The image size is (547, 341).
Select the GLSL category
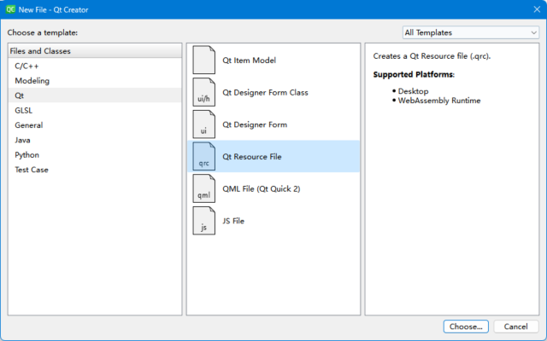tap(23, 111)
